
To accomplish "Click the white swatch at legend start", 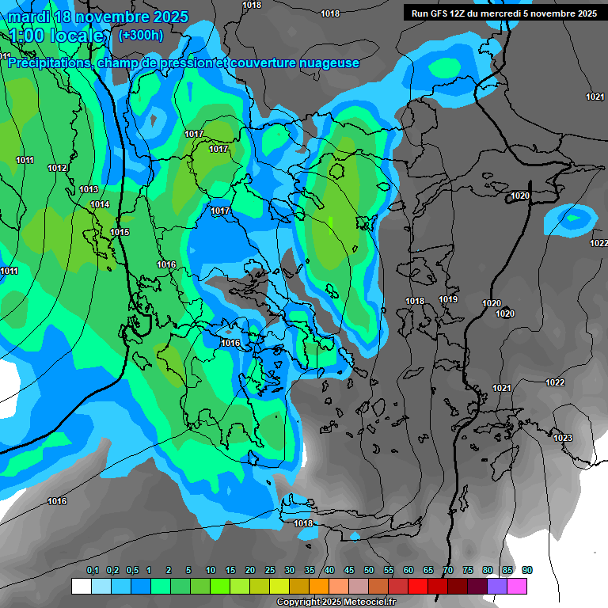I will [81, 586].
